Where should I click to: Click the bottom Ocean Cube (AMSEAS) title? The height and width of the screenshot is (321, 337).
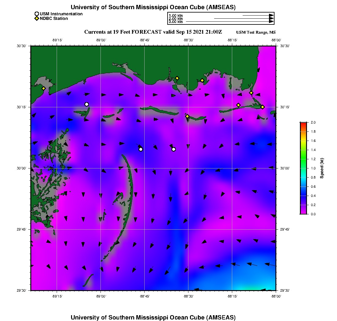click(x=153, y=317)
